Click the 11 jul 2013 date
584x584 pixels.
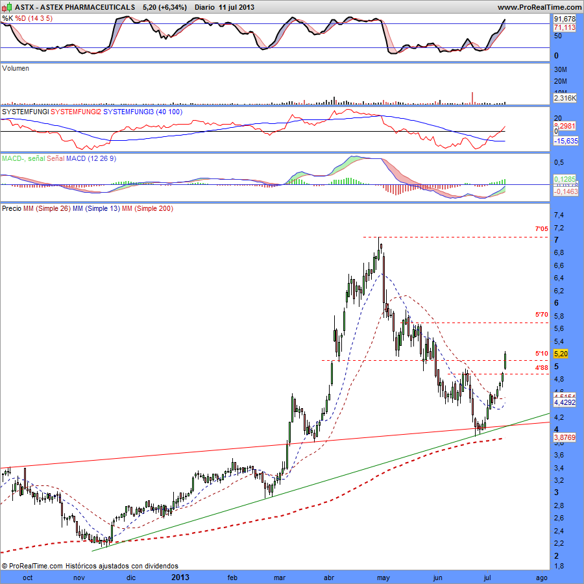point(236,7)
